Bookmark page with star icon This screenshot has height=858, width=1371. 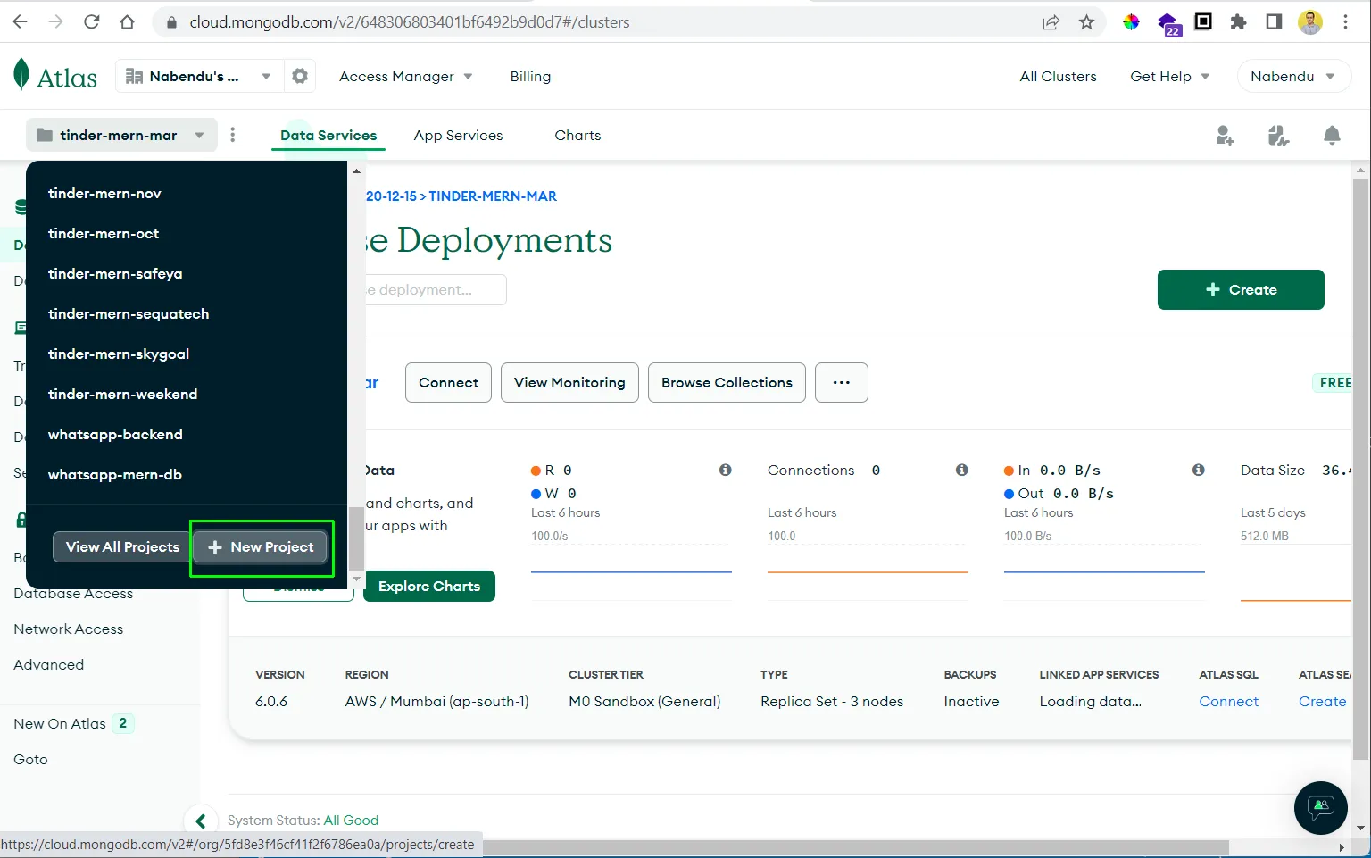pos(1086,22)
